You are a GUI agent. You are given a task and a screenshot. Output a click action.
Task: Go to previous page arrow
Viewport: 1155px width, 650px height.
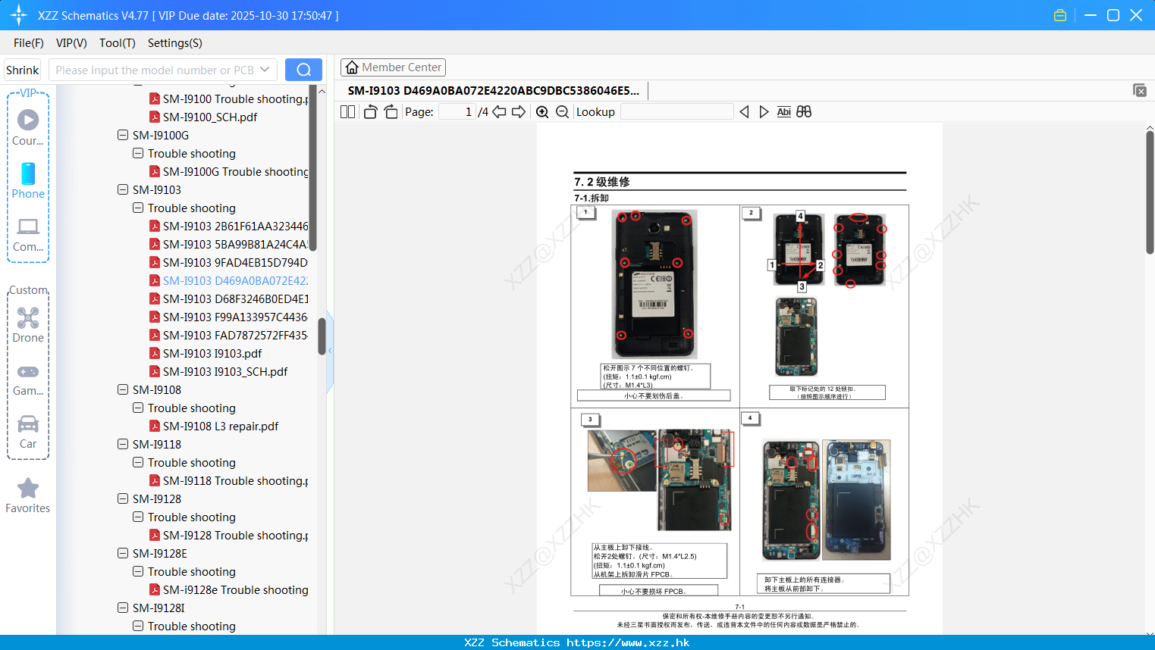tap(499, 111)
